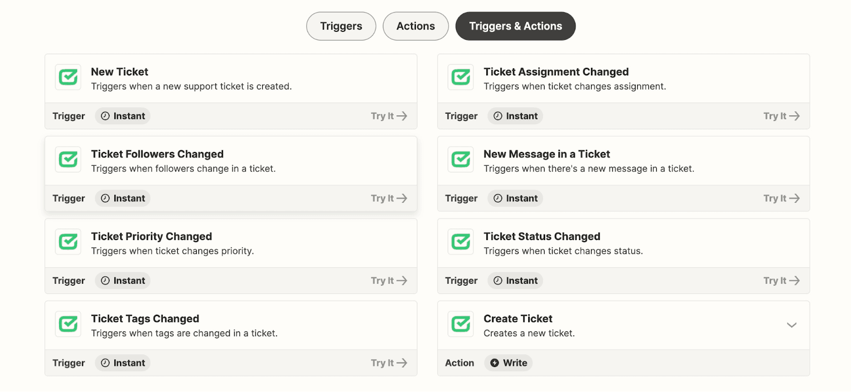Click the Ticket Status Changed app icon
Viewport: 851px width, 392px height.
[461, 242]
